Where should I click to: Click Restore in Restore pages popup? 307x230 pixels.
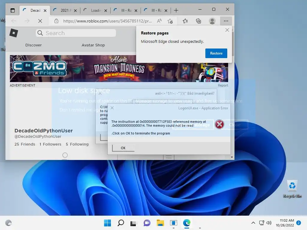click(x=216, y=53)
